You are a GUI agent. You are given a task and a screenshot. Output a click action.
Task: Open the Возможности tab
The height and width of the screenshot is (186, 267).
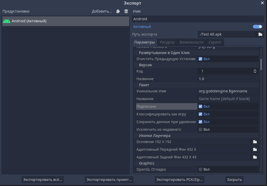tap(191, 42)
